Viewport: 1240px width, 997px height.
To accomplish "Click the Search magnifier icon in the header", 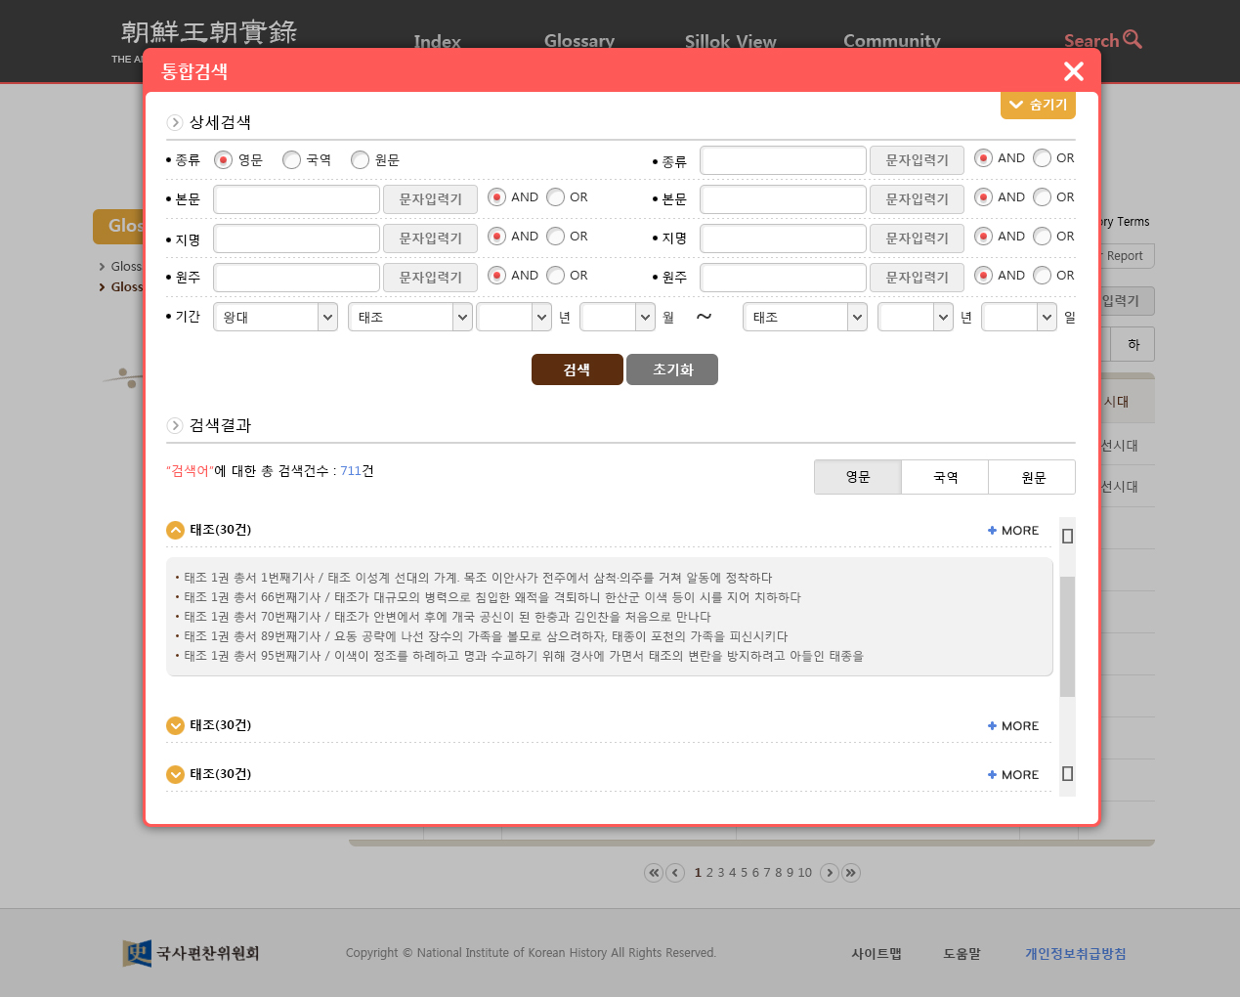I will (x=1133, y=40).
